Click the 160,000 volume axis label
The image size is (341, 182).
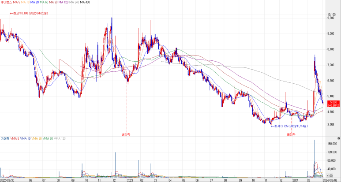(x=333, y=144)
